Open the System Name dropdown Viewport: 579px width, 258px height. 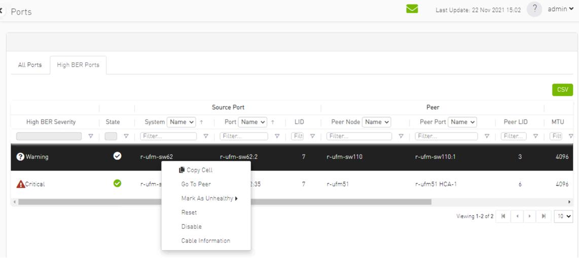(181, 122)
